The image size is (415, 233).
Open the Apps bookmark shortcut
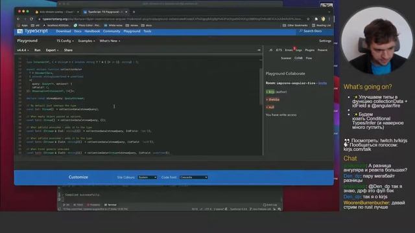pos(23,25)
